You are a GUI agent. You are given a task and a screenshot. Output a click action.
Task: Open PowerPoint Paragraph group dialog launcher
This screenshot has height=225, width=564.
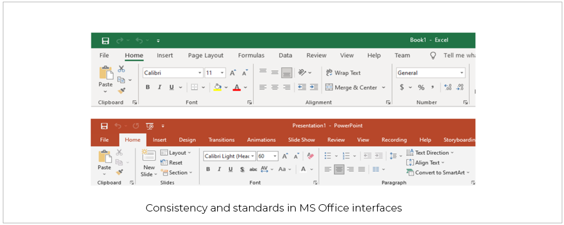pyautogui.click(x=473, y=183)
